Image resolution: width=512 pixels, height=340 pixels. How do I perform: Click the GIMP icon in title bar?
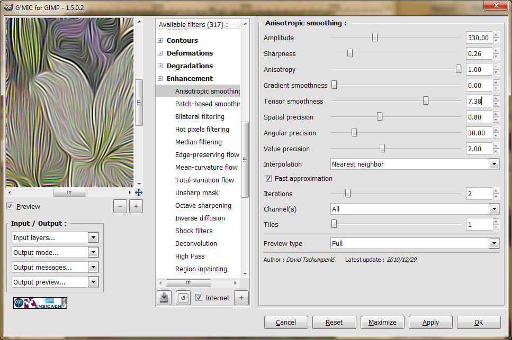click(x=8, y=7)
